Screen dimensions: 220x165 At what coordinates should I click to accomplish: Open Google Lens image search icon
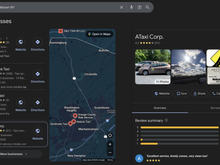click(x=139, y=7)
